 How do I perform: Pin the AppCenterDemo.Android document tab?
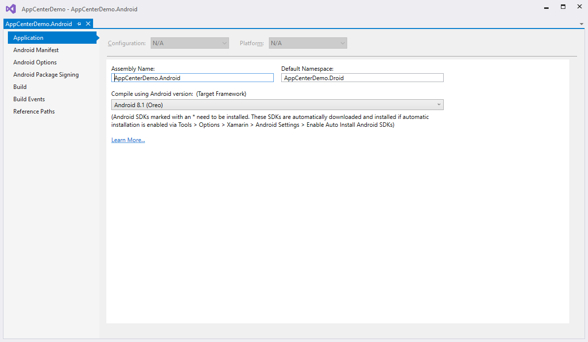(x=79, y=24)
